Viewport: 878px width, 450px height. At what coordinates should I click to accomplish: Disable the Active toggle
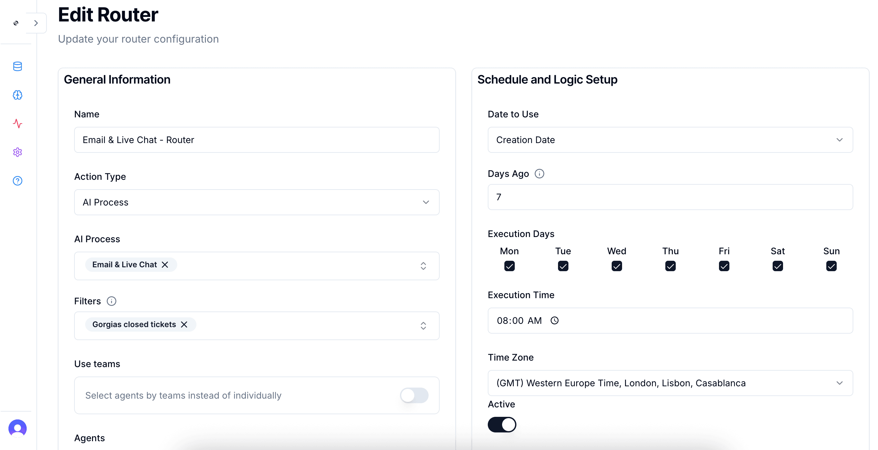[502, 424]
